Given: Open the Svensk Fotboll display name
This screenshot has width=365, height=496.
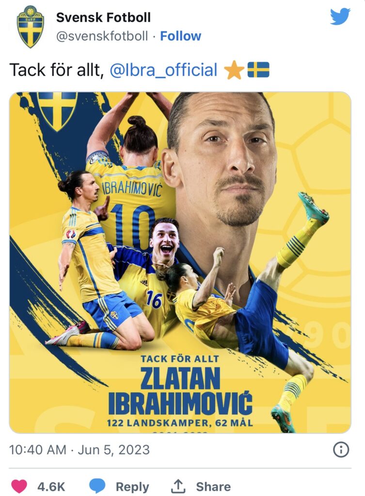Looking at the screenshot, I should pos(103,17).
